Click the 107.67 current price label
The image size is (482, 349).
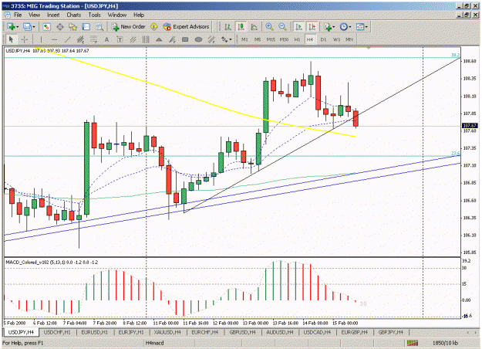coord(470,126)
